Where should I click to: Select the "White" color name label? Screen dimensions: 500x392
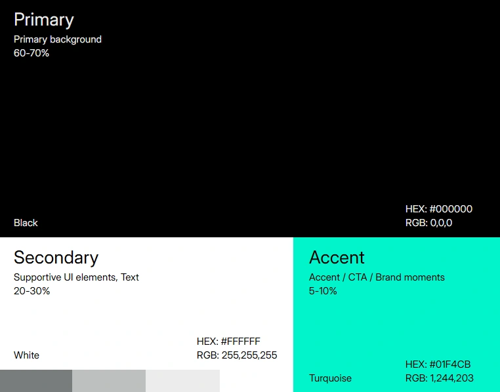(26, 355)
